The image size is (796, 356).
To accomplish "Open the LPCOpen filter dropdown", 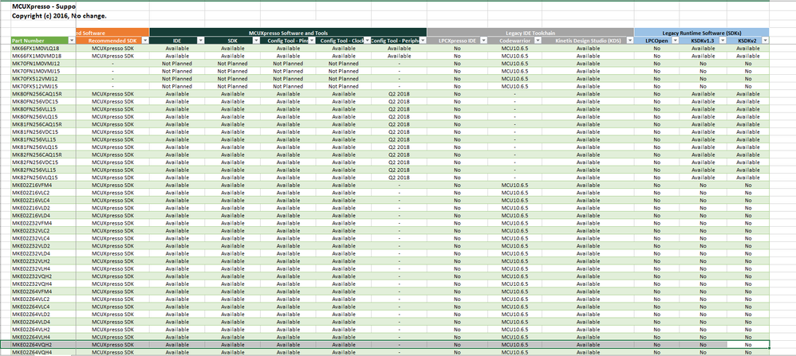I will (x=676, y=41).
